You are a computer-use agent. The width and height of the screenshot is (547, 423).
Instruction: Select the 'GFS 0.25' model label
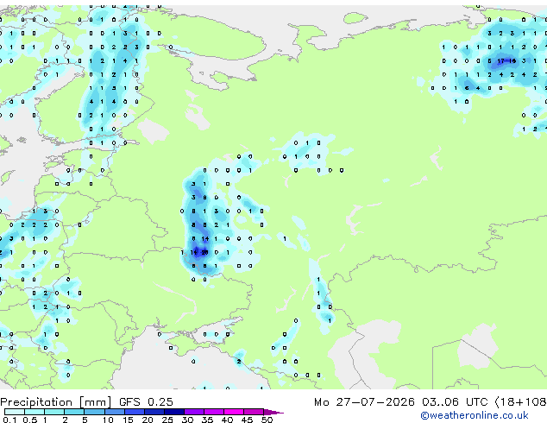[146, 401]
